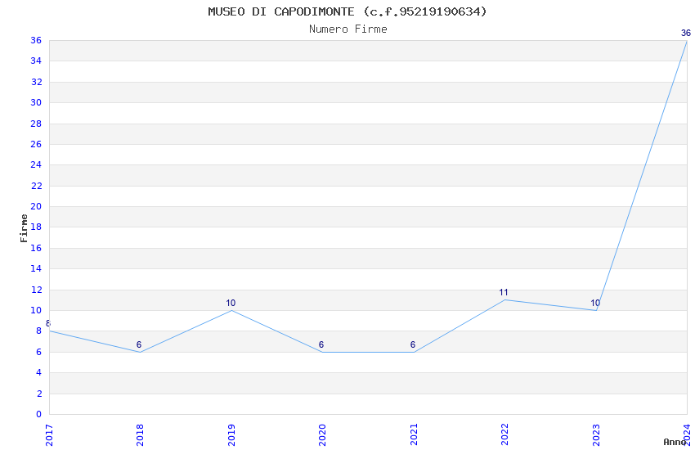This screenshot has width=695, height=450.
Task: Click the horizontal axis label Anno
Action: click(675, 442)
